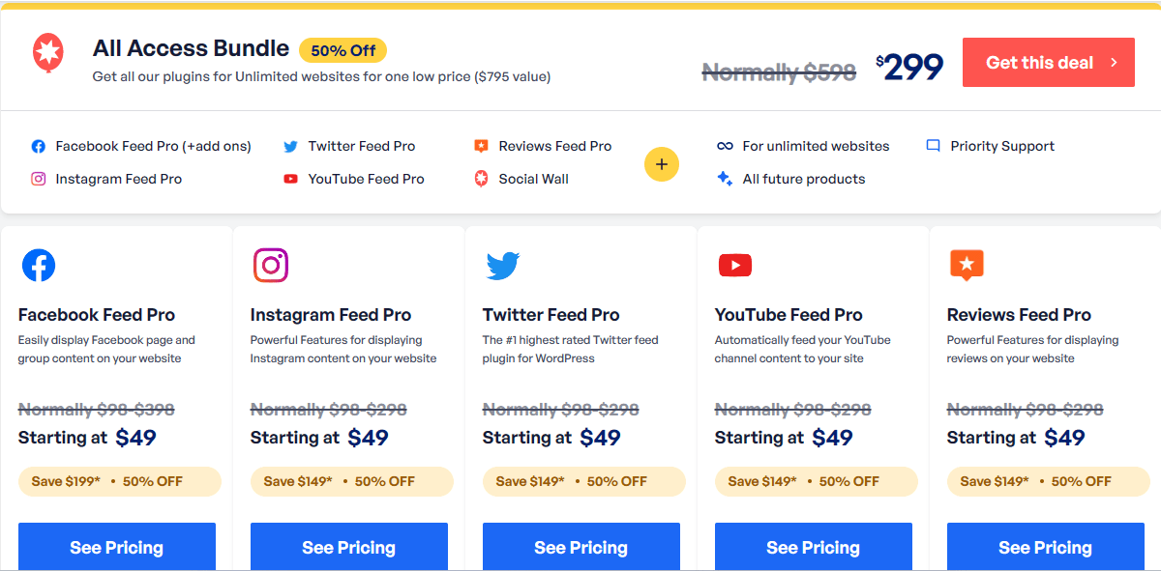
Task: Click the star icon on the Reviews Feed Pro card
Action: coord(967,265)
